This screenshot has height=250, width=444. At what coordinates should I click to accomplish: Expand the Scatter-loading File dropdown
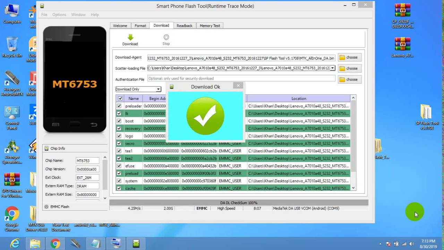coord(333,68)
